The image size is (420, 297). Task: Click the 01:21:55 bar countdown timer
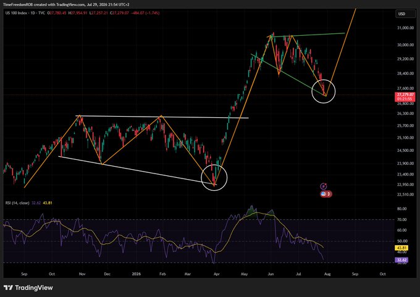pos(405,99)
